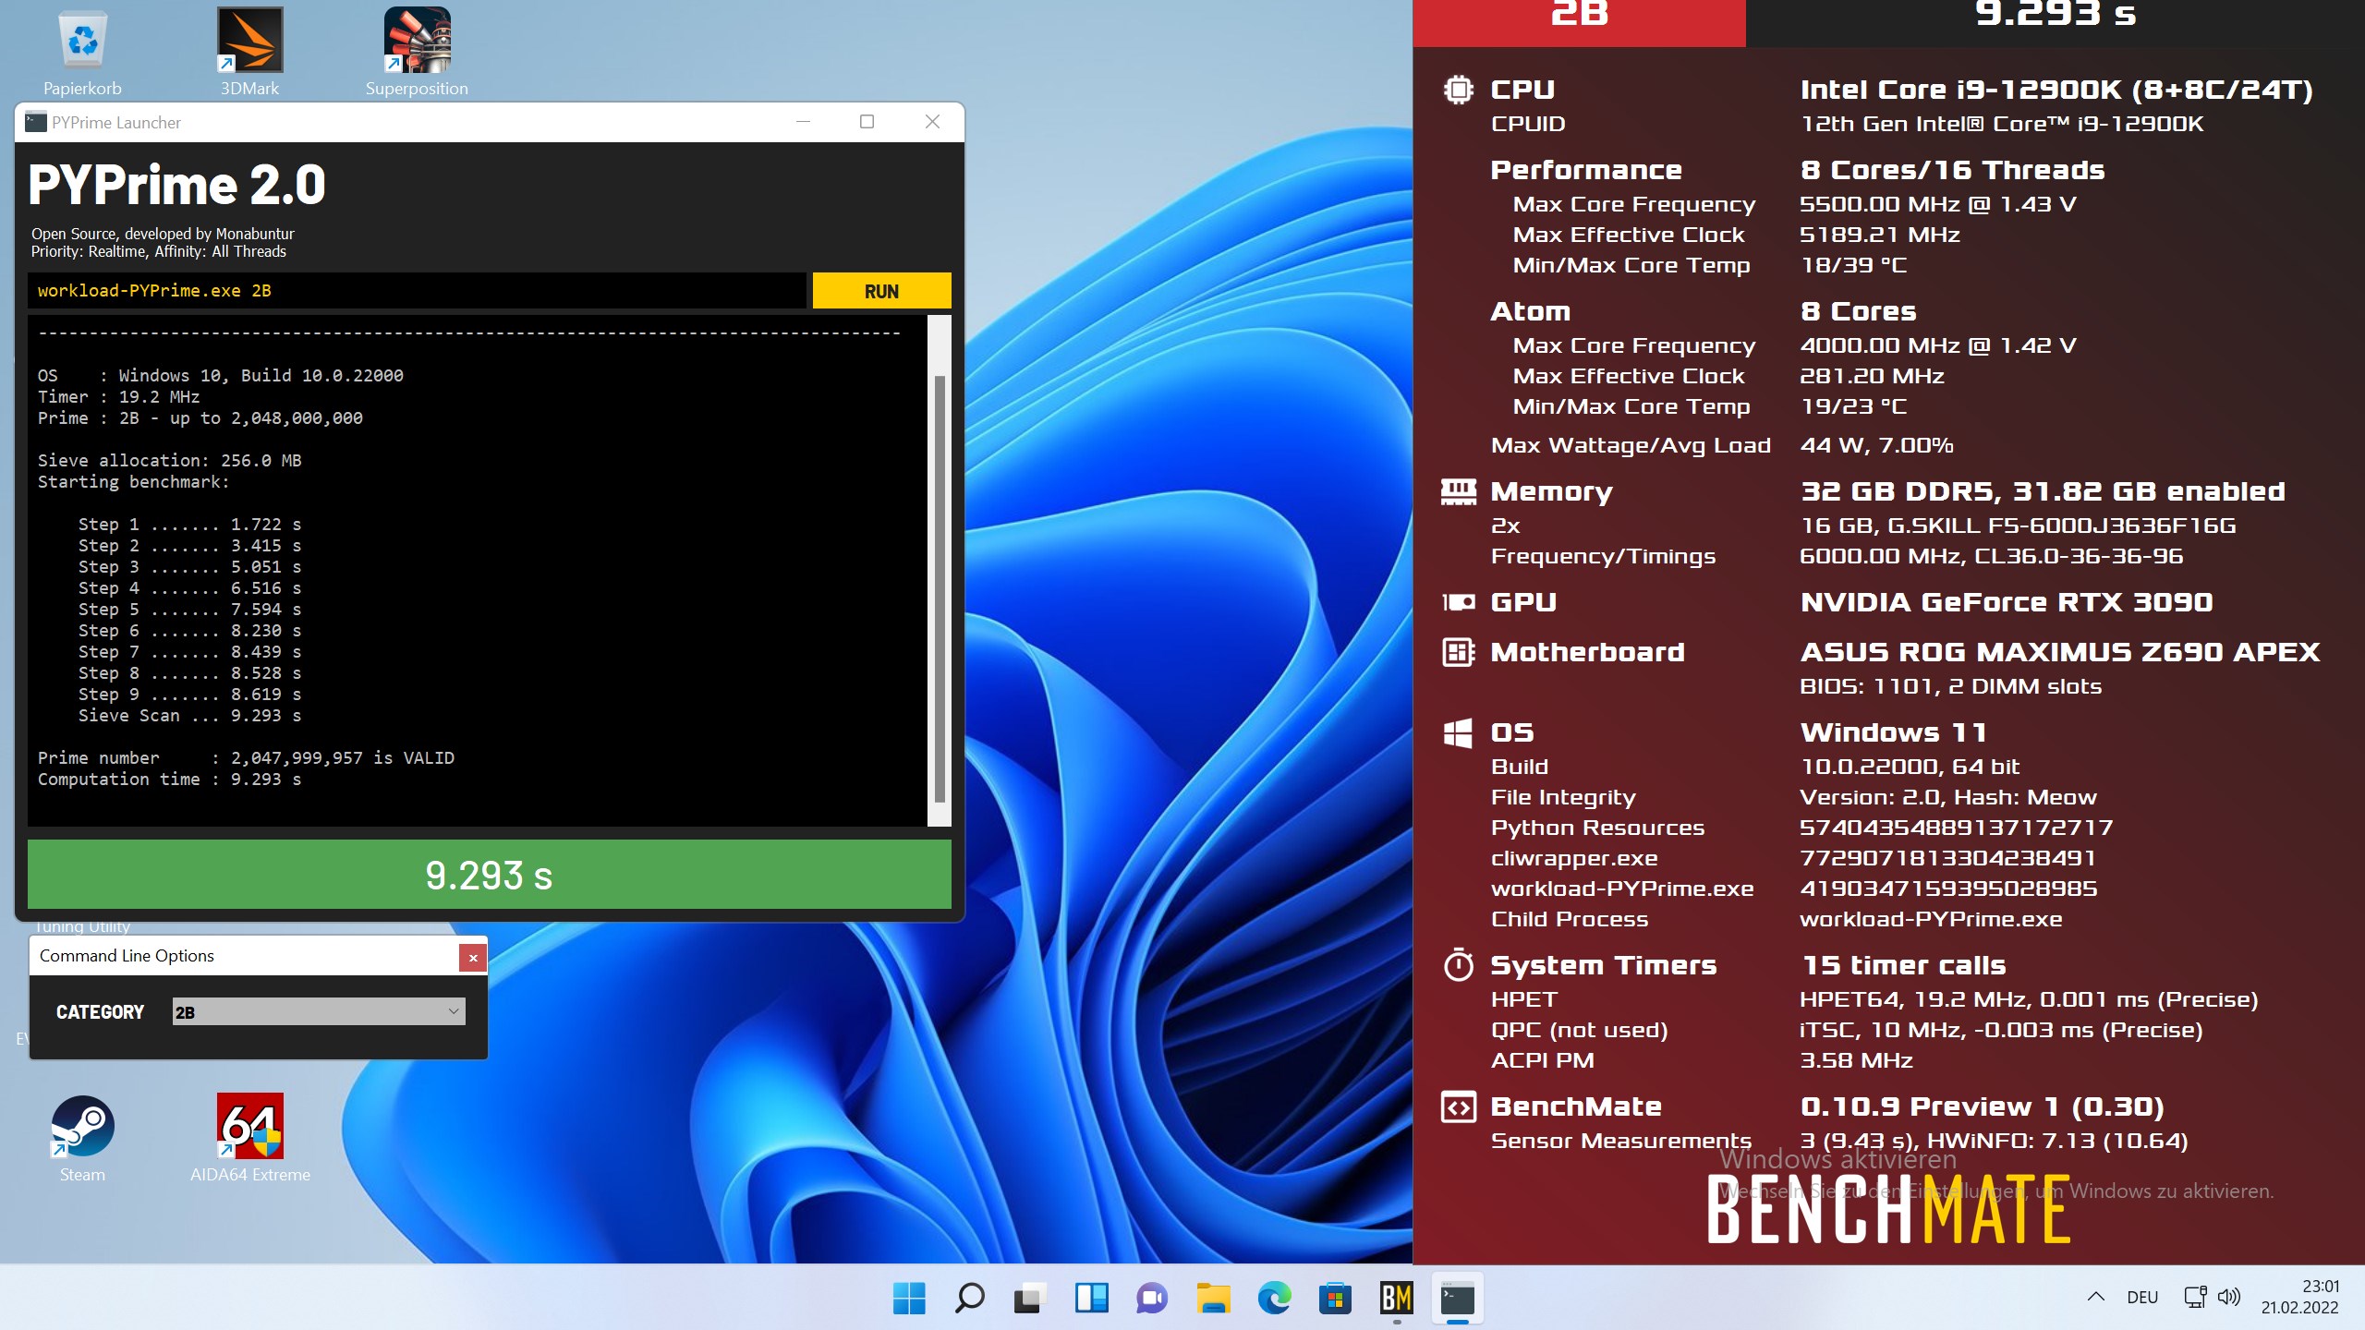This screenshot has height=1330, width=2365.
Task: Open the Steam desktop shortcut
Action: click(82, 1139)
